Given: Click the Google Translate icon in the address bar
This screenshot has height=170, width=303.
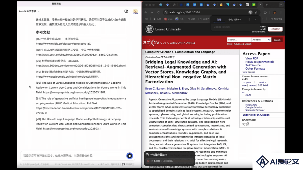Looking at the screenshot, I should (250, 12).
